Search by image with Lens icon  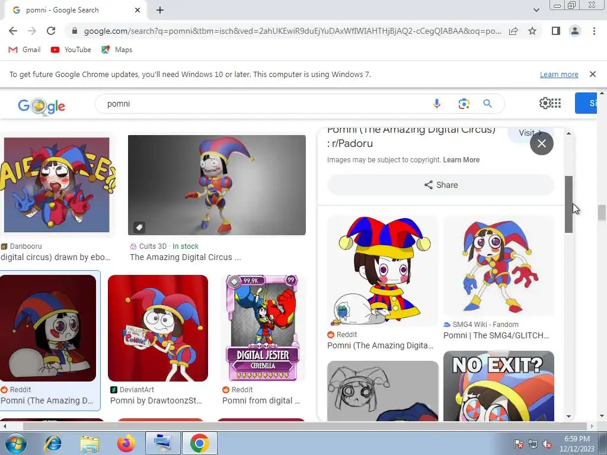(464, 104)
